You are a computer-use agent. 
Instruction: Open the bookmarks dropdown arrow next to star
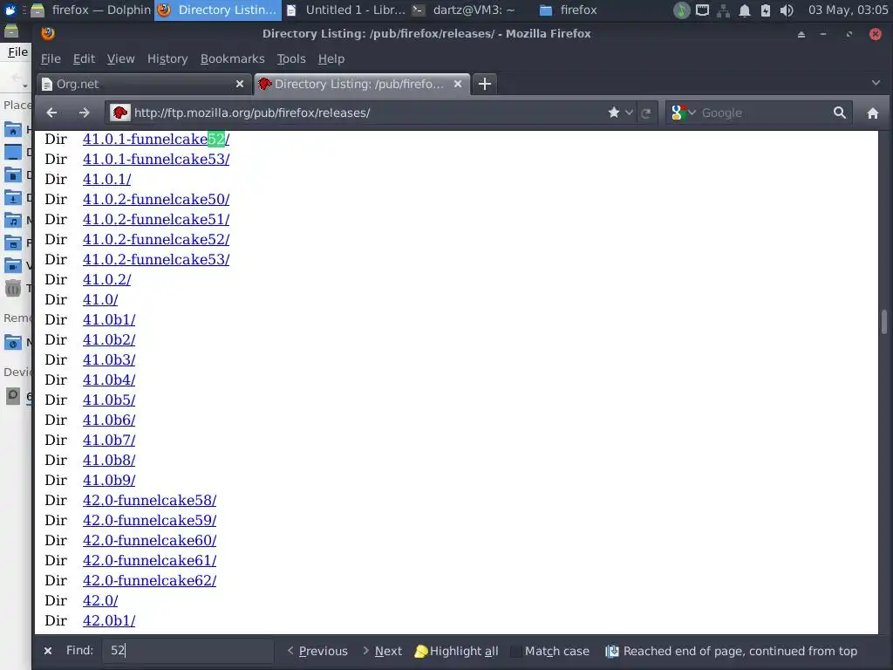(629, 113)
